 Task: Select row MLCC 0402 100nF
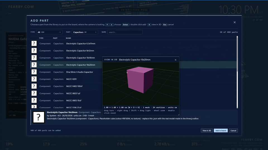tap(66, 86)
